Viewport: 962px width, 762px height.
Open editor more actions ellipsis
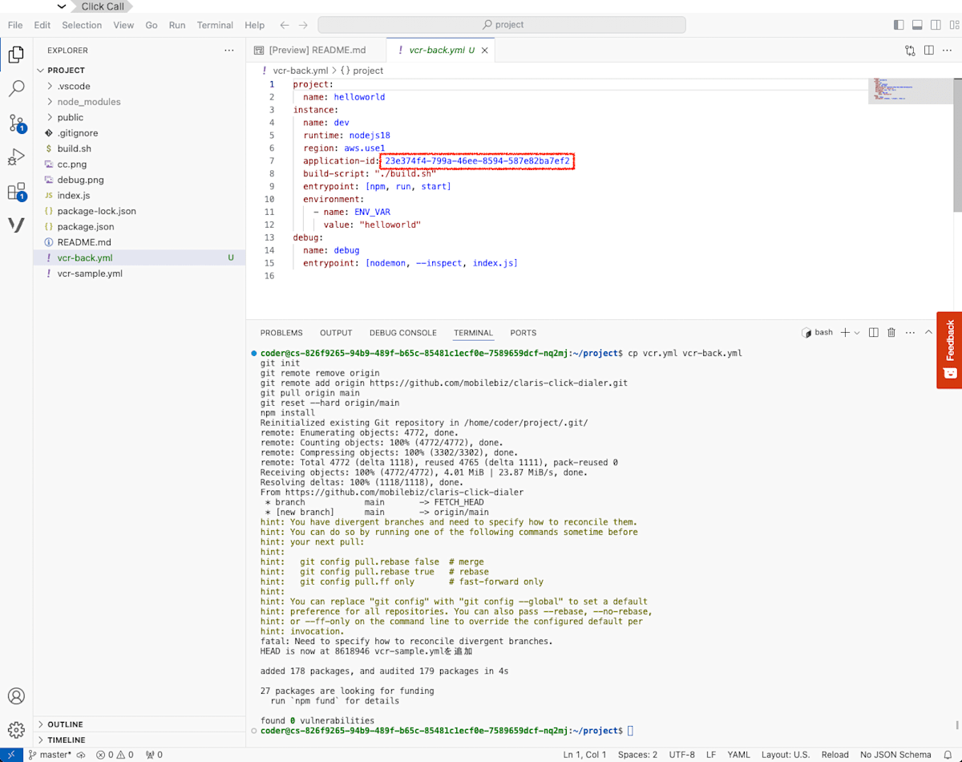click(947, 50)
